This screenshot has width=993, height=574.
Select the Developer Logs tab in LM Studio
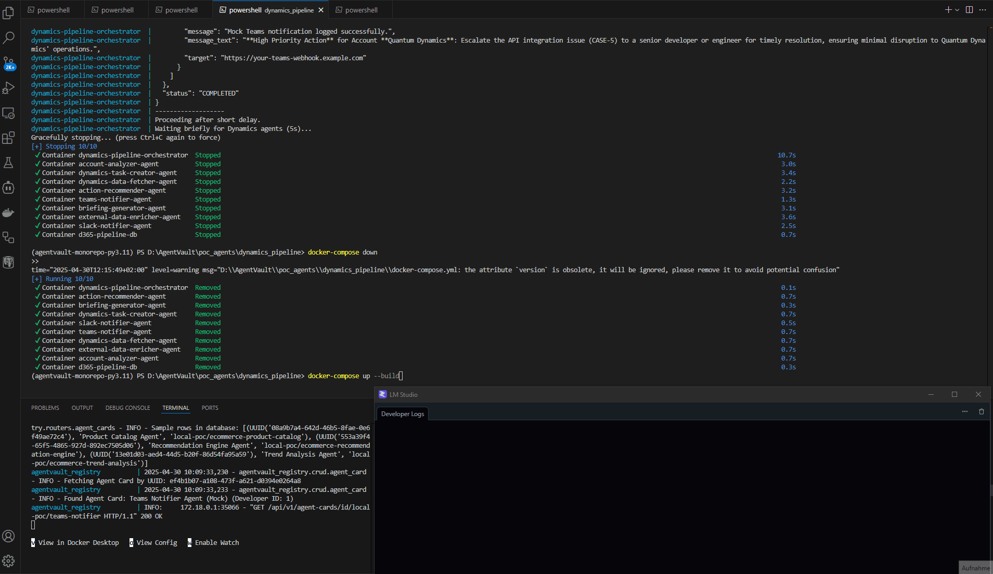click(x=403, y=414)
